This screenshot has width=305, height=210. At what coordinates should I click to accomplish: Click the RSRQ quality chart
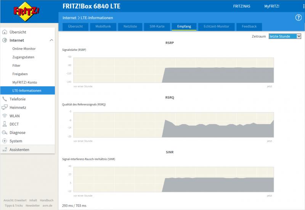tap(173, 125)
